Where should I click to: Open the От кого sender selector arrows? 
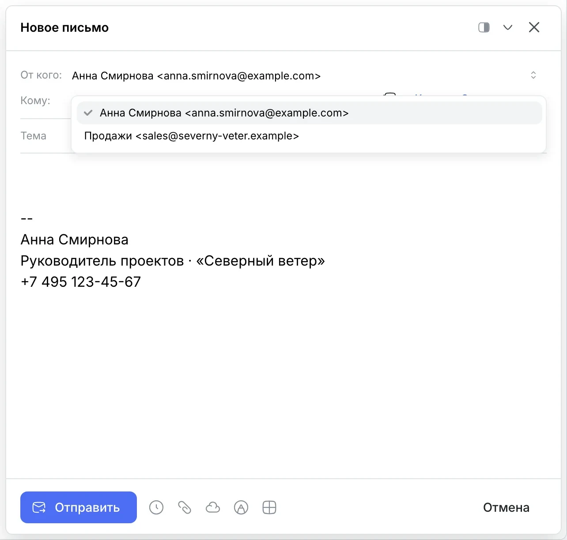(x=533, y=75)
